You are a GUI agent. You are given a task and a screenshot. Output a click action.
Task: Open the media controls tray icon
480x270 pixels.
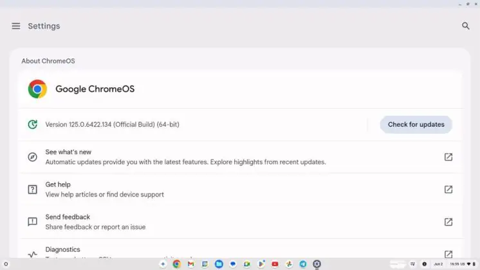coord(412,264)
